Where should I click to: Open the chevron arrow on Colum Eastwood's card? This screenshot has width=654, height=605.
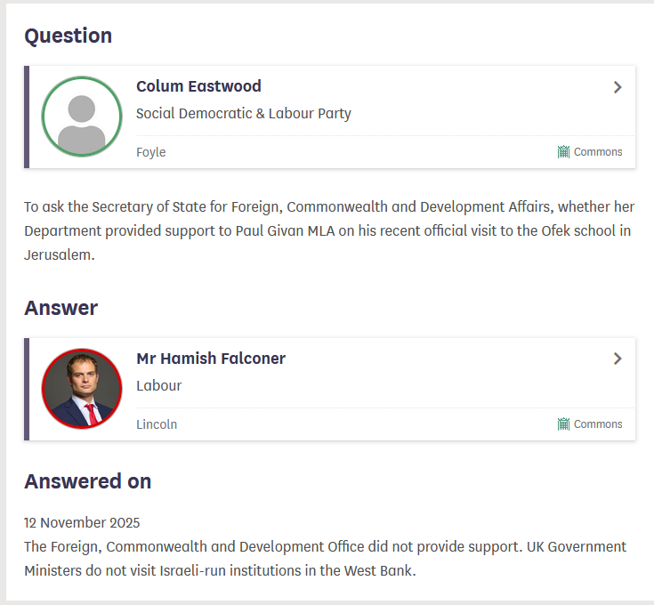pos(618,87)
